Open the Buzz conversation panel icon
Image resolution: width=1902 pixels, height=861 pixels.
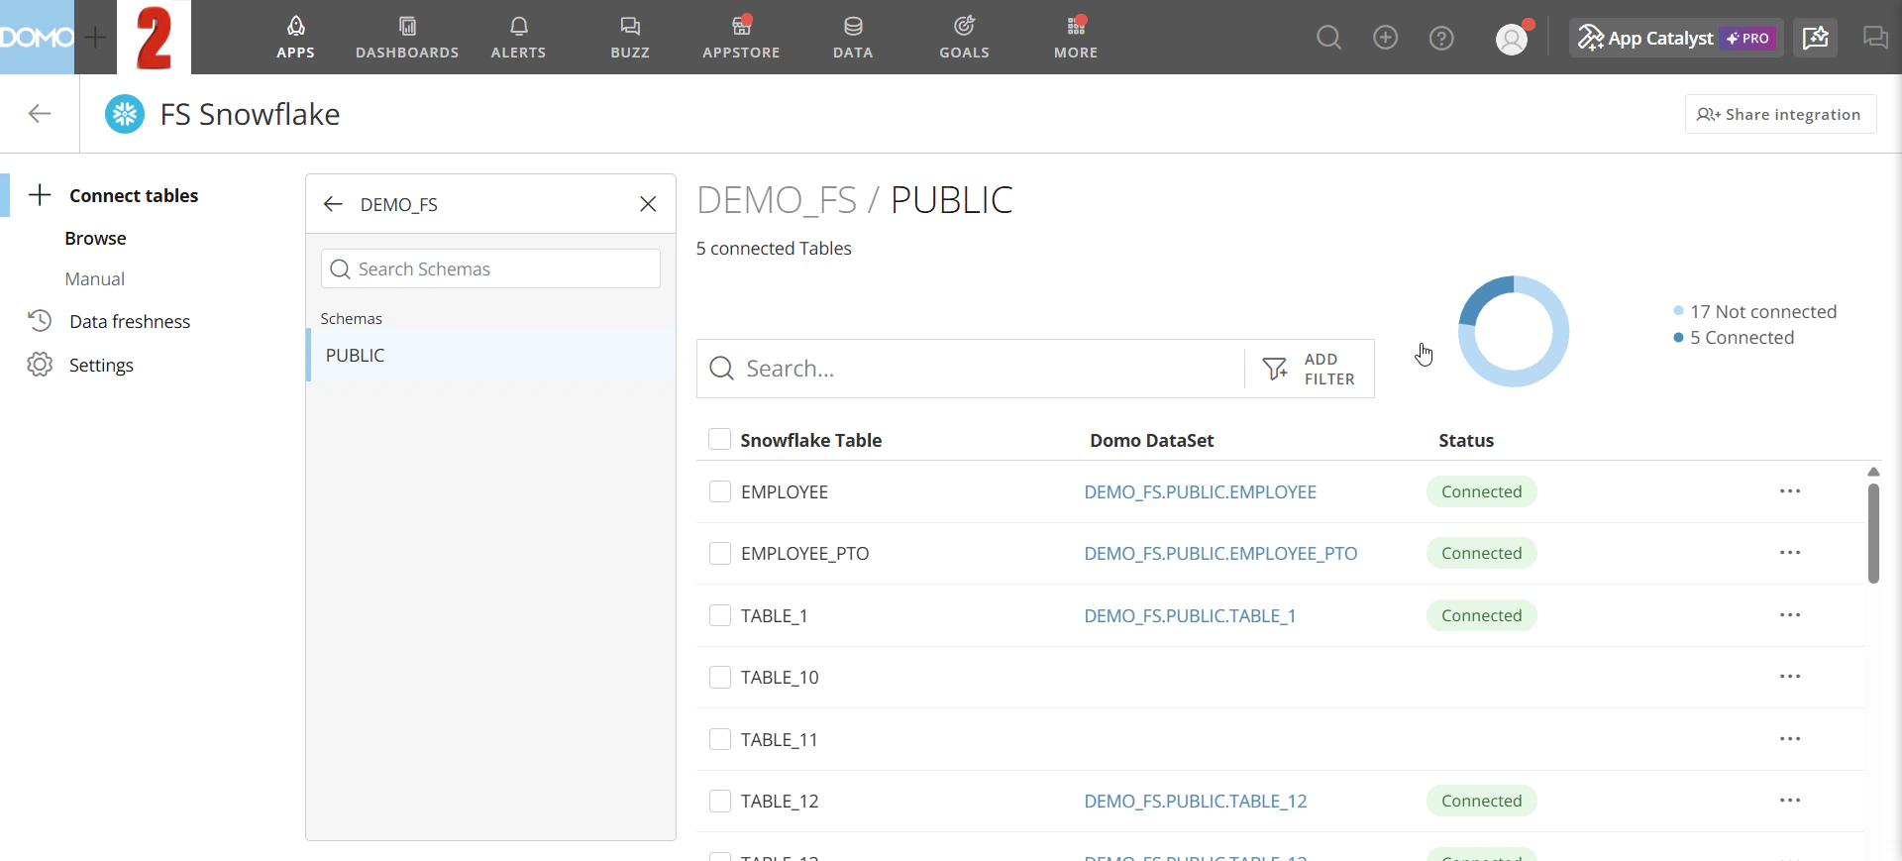(x=1875, y=38)
